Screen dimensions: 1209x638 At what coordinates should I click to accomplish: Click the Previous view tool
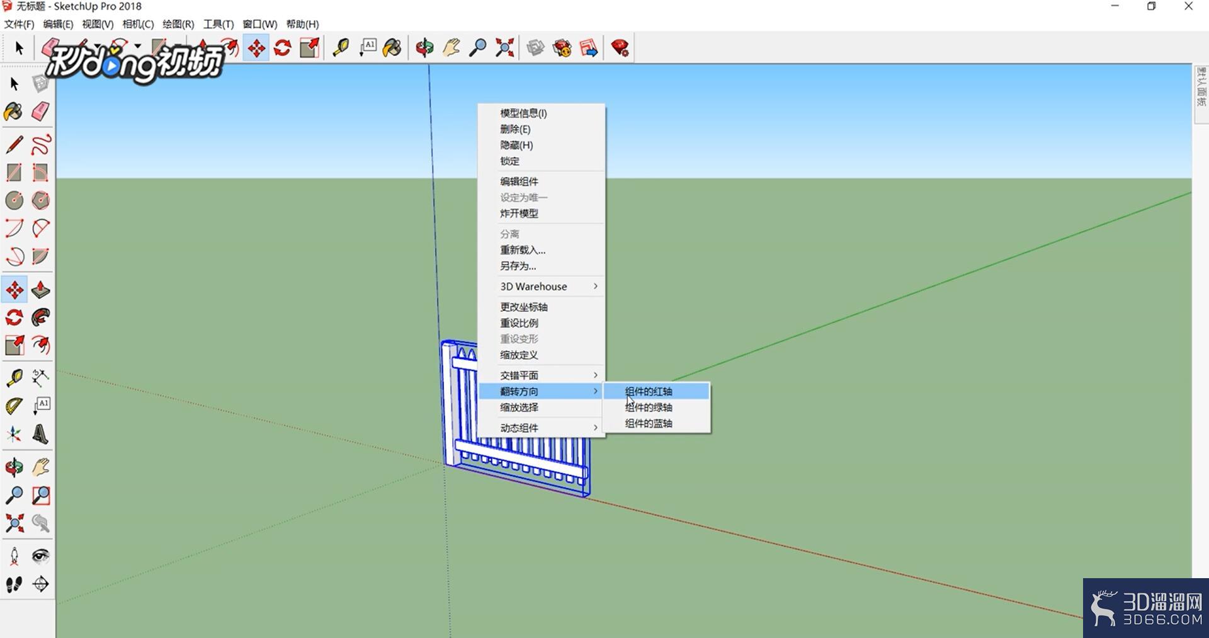pos(40,523)
